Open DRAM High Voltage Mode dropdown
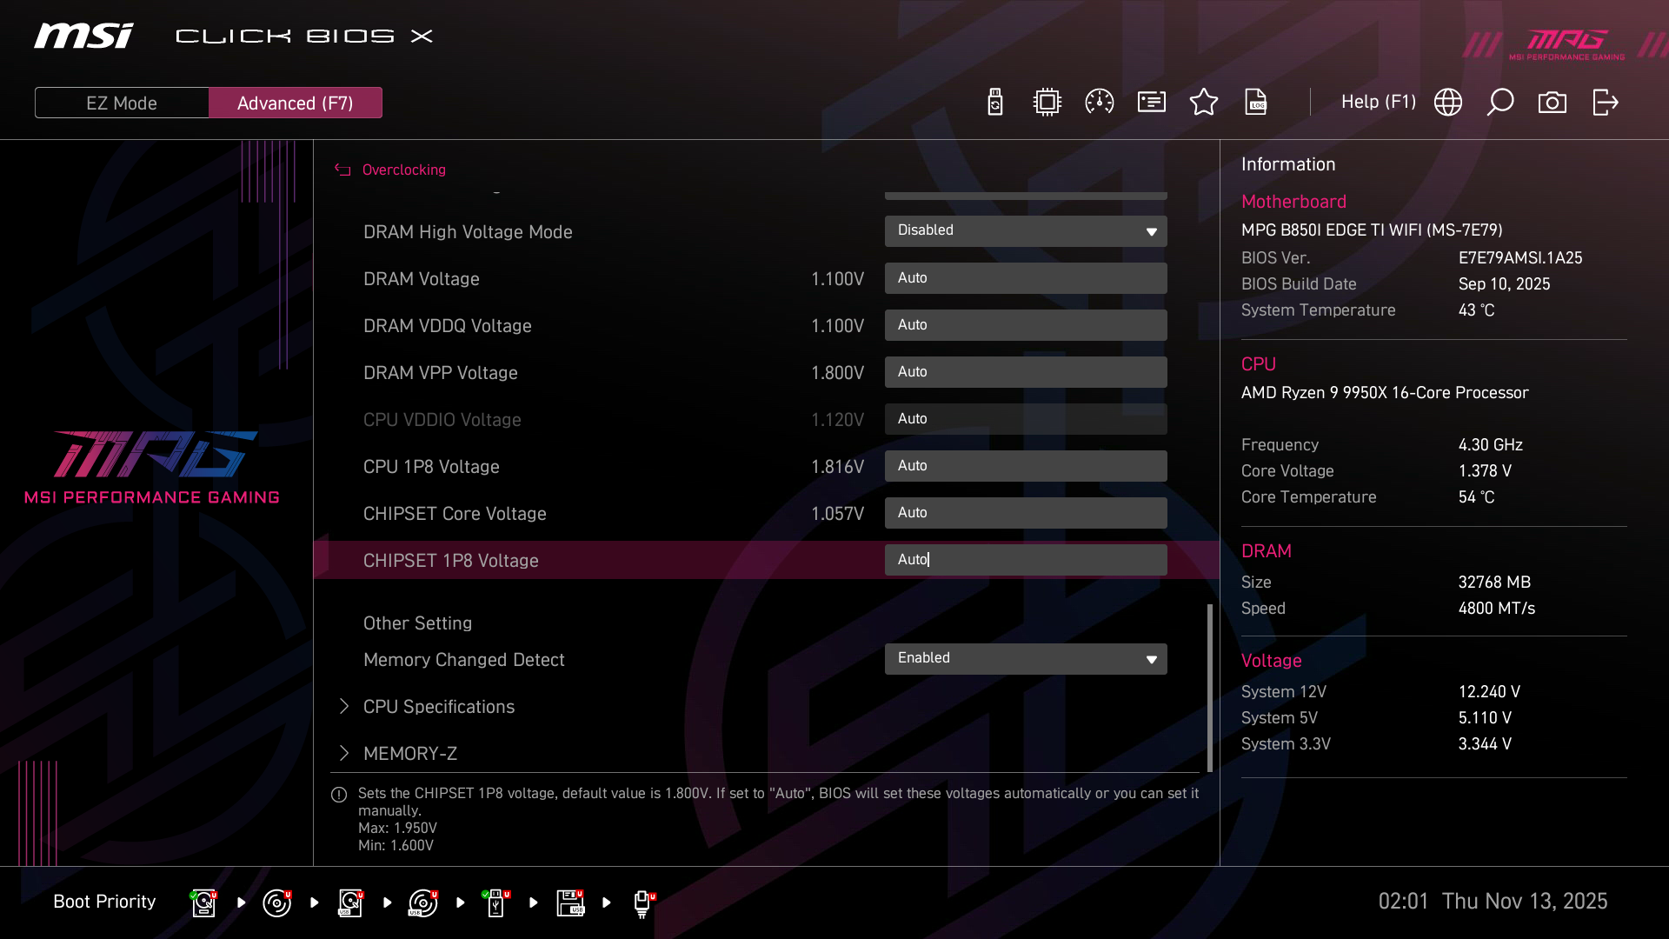1669x939 pixels. click(1026, 231)
